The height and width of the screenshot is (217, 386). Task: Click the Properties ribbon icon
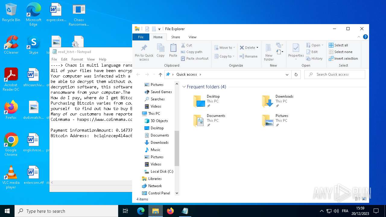click(x=296, y=48)
